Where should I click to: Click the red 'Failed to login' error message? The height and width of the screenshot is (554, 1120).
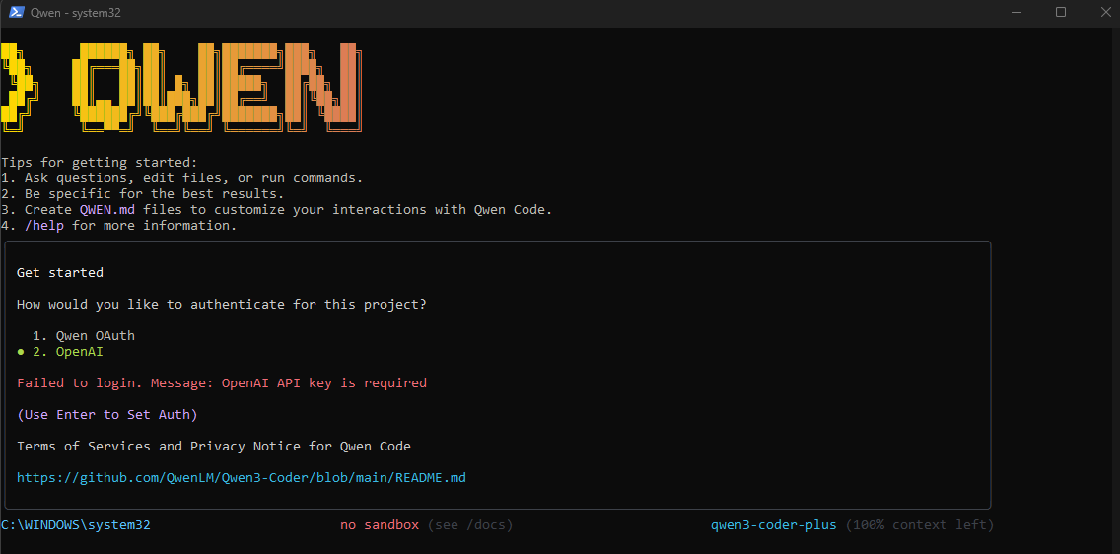tap(222, 383)
